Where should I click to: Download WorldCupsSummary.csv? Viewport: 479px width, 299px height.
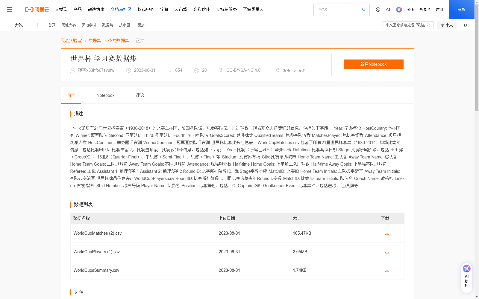coord(387,270)
